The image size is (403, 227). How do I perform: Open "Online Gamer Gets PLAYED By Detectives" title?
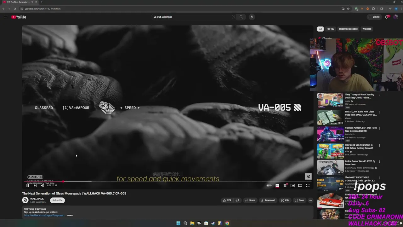[x=360, y=163]
